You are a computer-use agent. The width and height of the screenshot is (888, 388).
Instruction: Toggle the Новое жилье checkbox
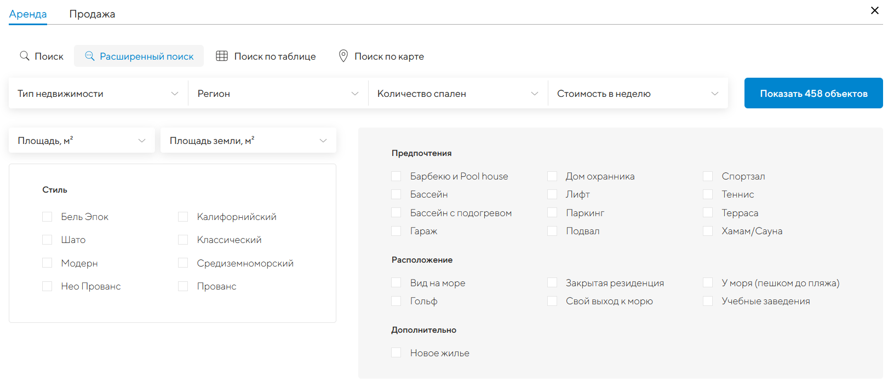396,353
